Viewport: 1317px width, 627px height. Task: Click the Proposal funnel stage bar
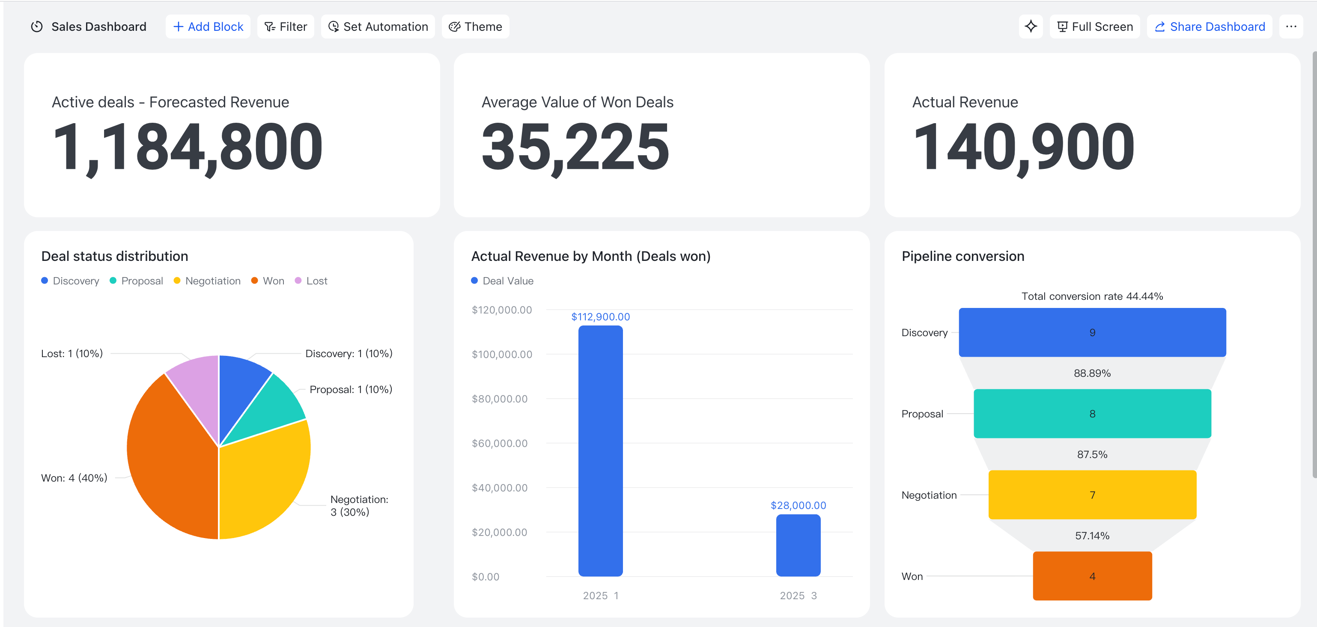pyautogui.click(x=1092, y=414)
